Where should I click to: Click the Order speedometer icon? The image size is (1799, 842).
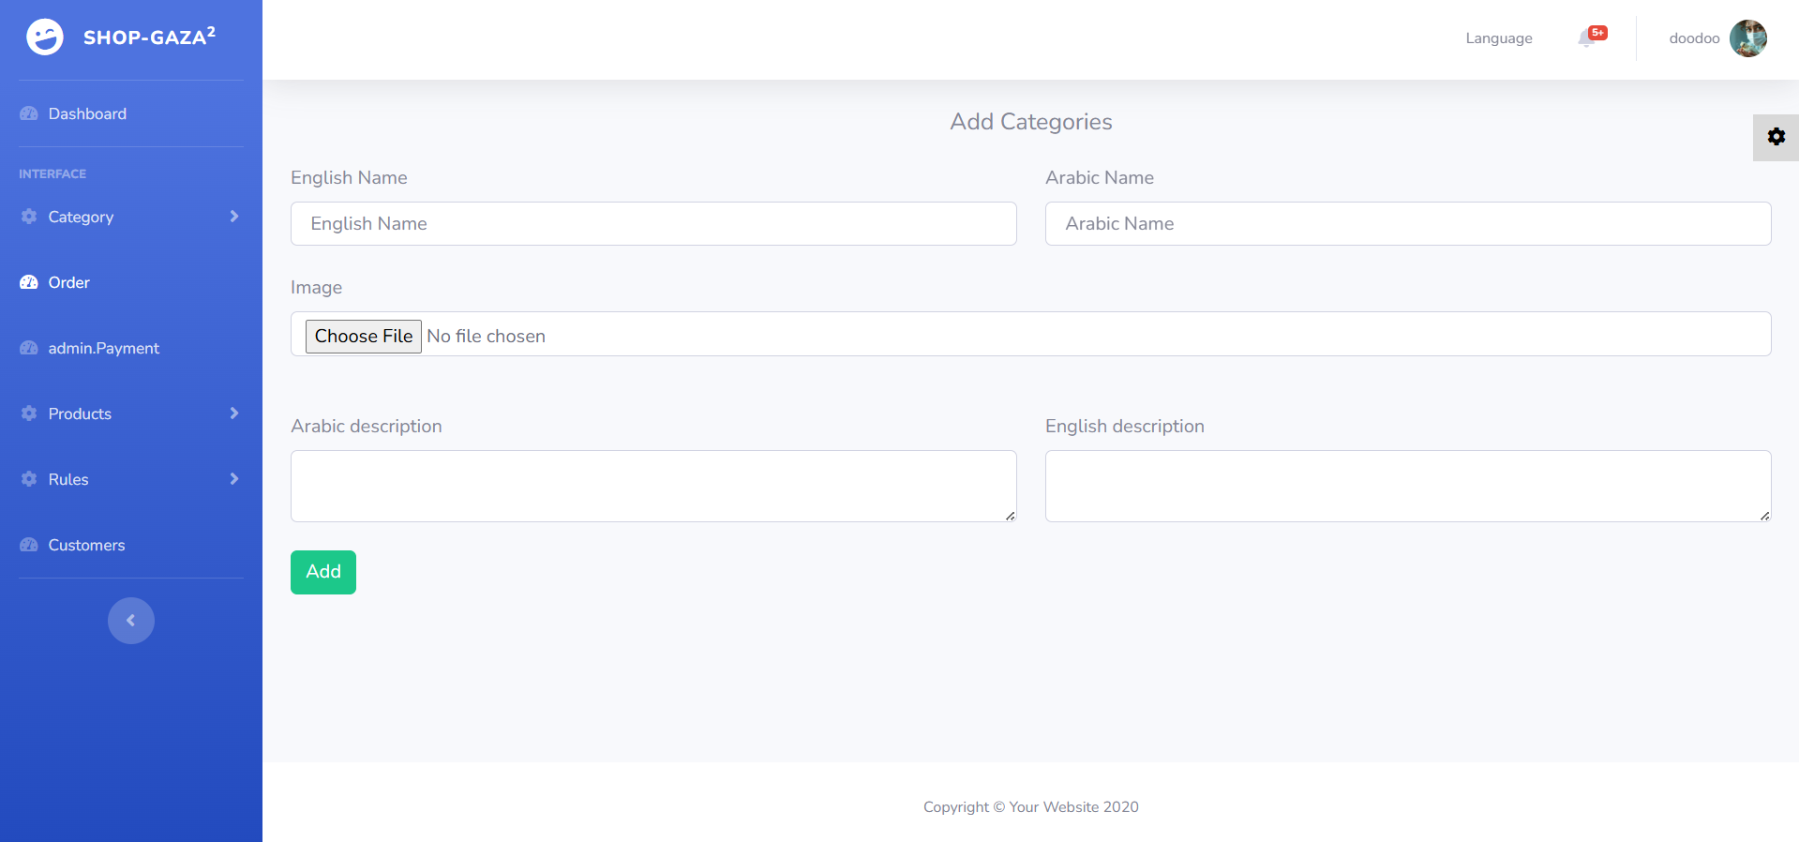[29, 282]
